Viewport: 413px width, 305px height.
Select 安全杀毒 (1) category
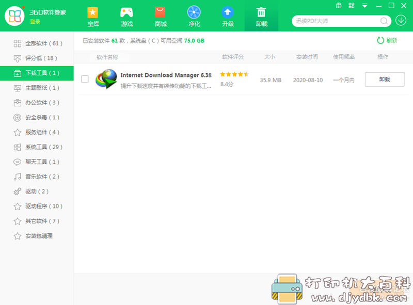(x=37, y=118)
